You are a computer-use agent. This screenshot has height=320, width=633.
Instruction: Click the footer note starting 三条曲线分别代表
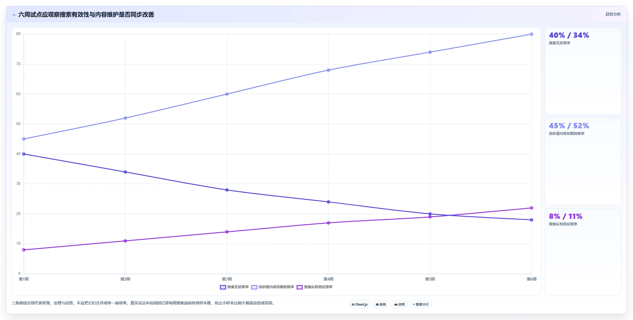tap(144, 303)
